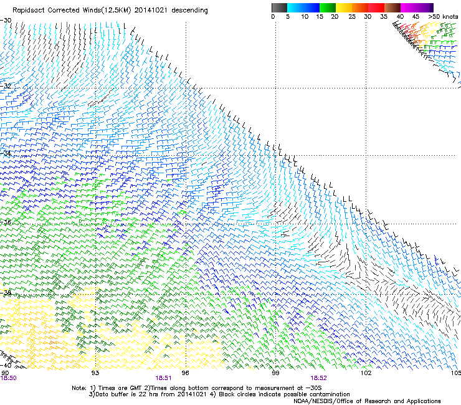This screenshot has height=405, width=461.
Task: Click the blue 5-15 knots legend gradient
Action: (x=303, y=7)
